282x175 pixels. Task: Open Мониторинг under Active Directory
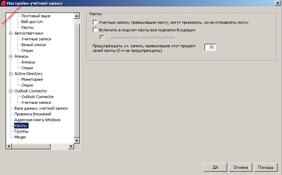click(x=32, y=79)
